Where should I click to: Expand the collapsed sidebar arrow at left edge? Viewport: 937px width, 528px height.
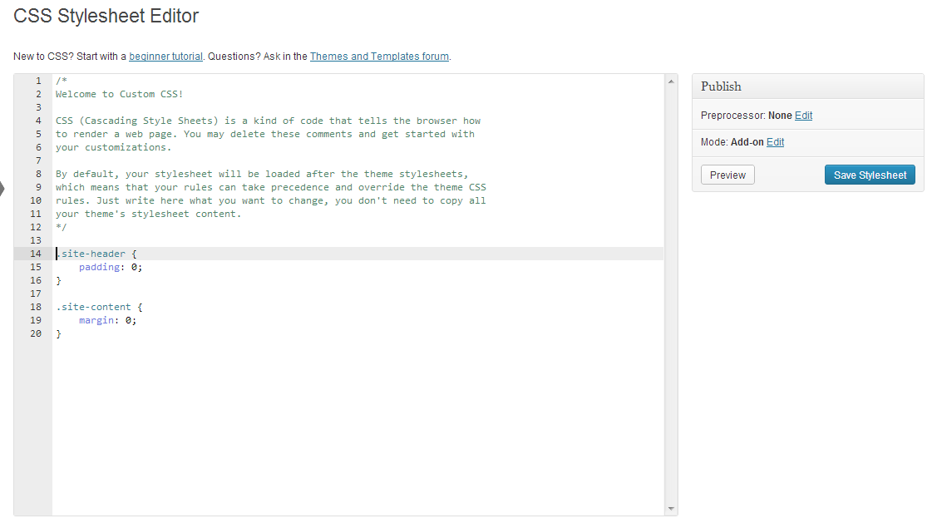coord(2,189)
